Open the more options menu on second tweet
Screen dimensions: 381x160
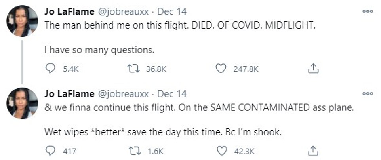click(x=368, y=94)
